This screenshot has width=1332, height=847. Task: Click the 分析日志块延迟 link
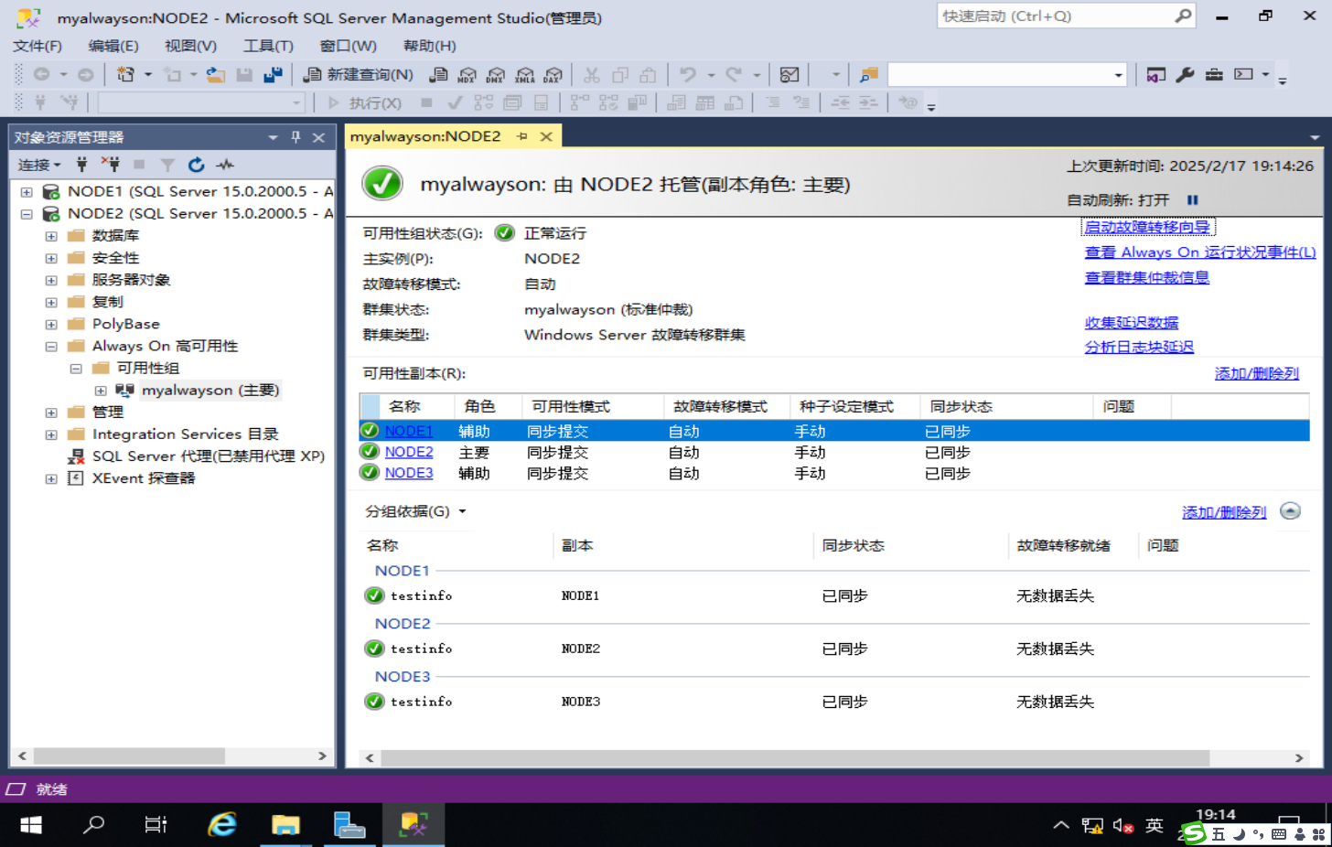click(1139, 347)
